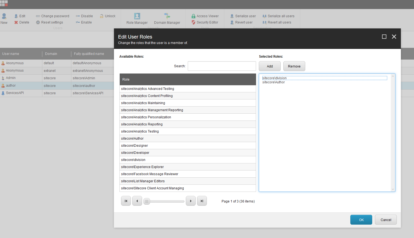Select sitecore\Facebook Message Reviewer role
The width and height of the screenshot is (414, 238).
pyautogui.click(x=188, y=174)
